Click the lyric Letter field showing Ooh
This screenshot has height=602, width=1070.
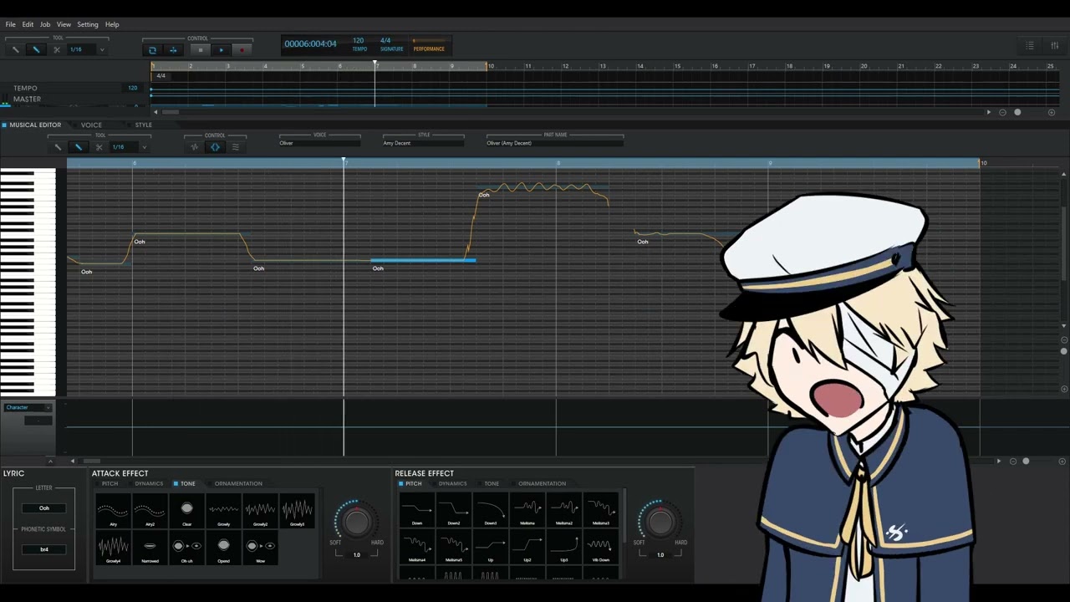tap(44, 508)
